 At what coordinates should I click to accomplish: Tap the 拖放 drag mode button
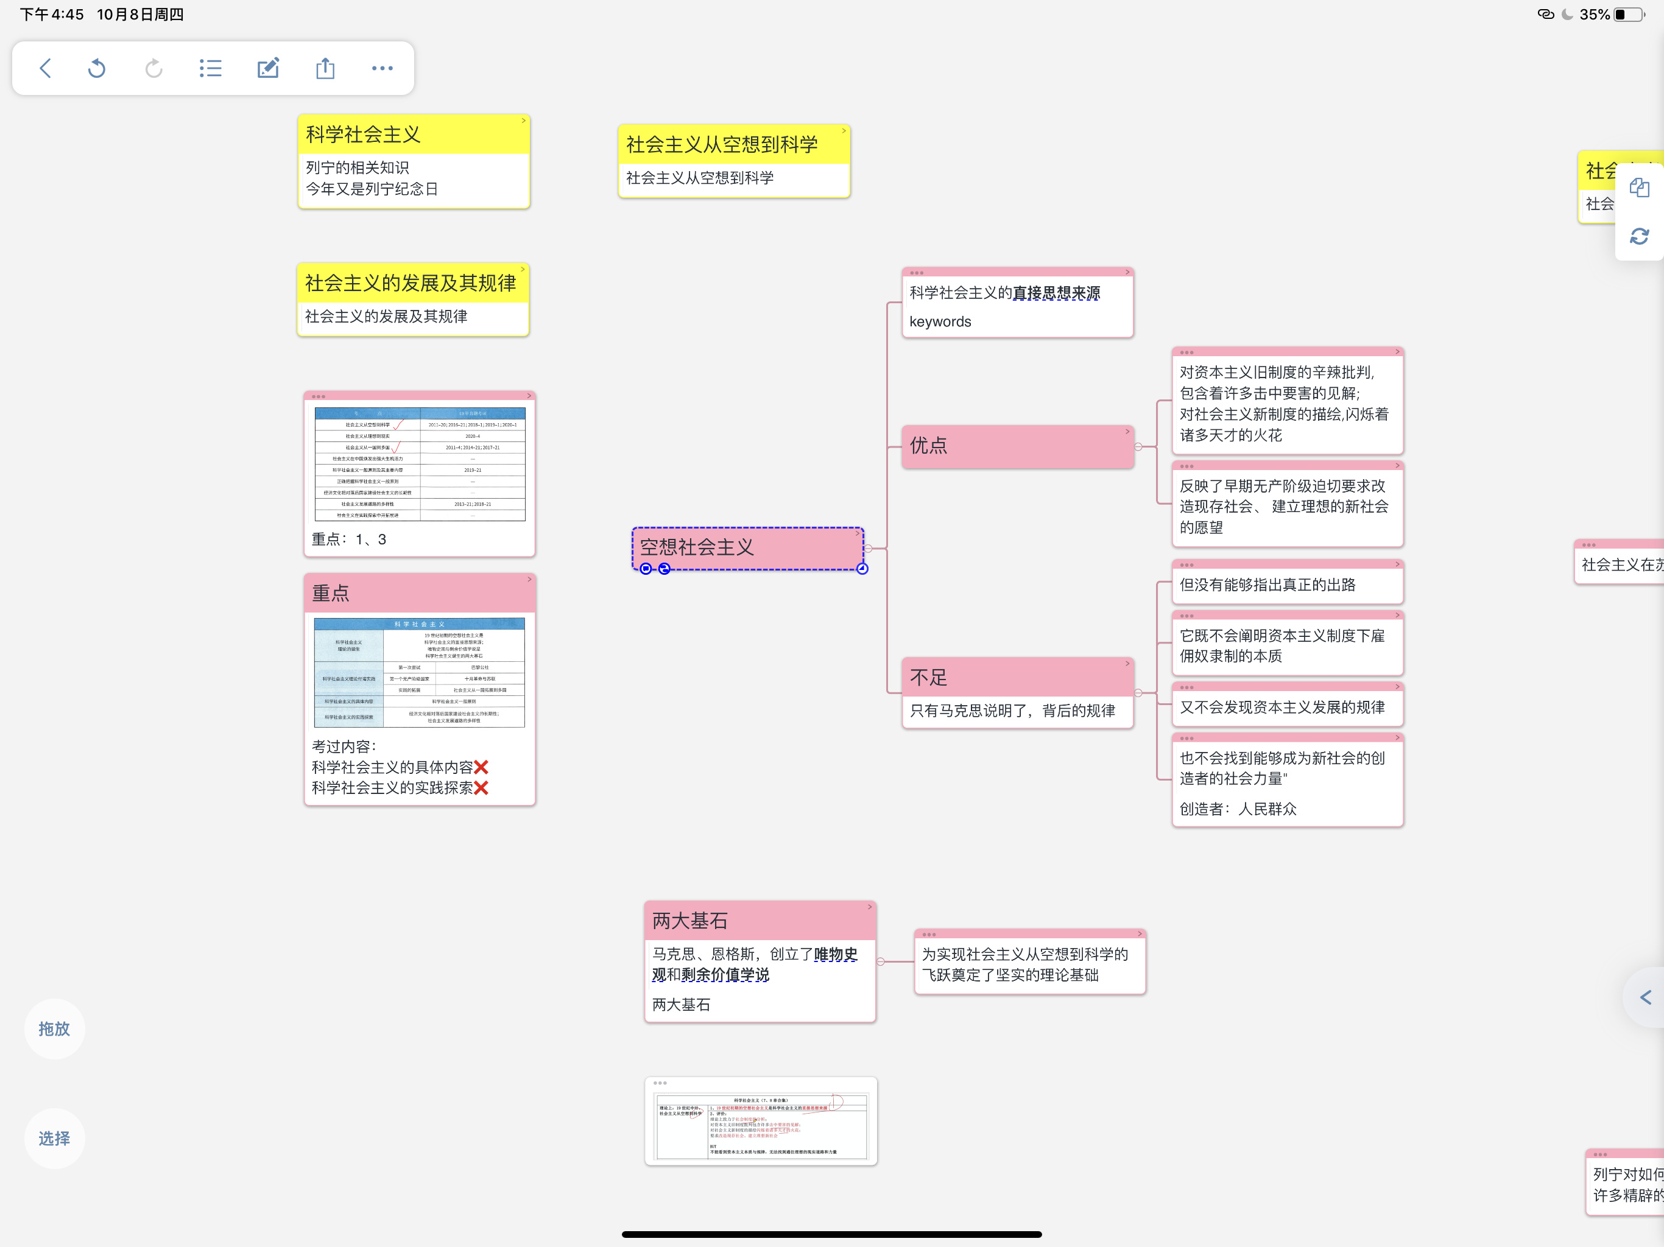54,1029
